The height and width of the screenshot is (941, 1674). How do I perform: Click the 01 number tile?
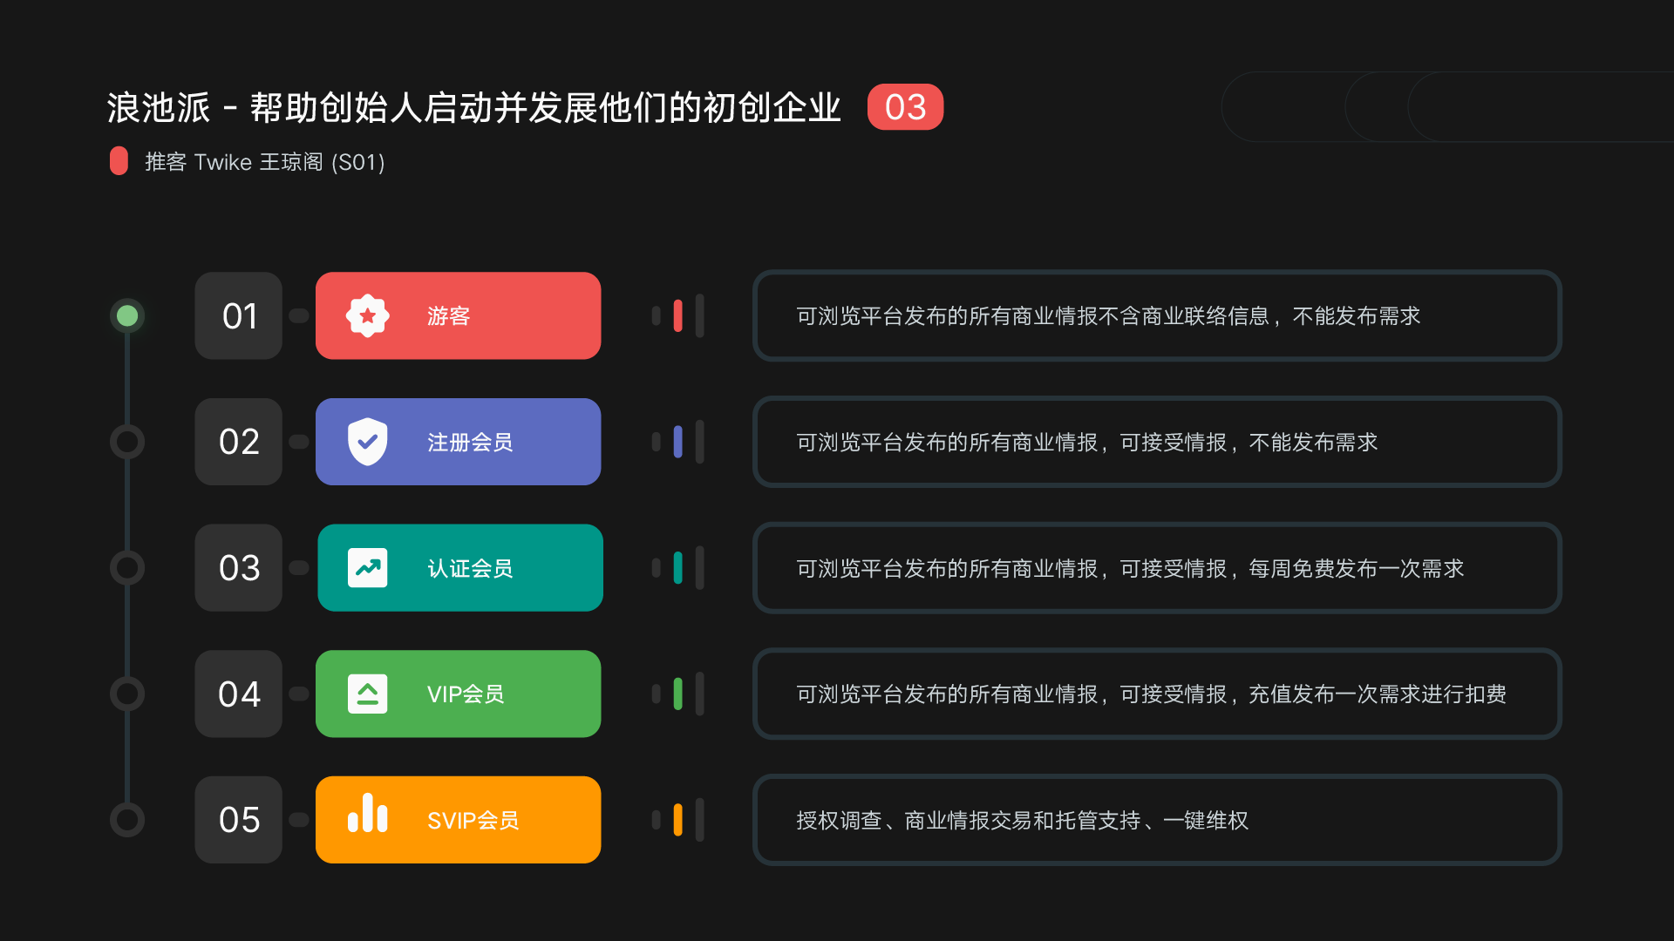tap(239, 315)
